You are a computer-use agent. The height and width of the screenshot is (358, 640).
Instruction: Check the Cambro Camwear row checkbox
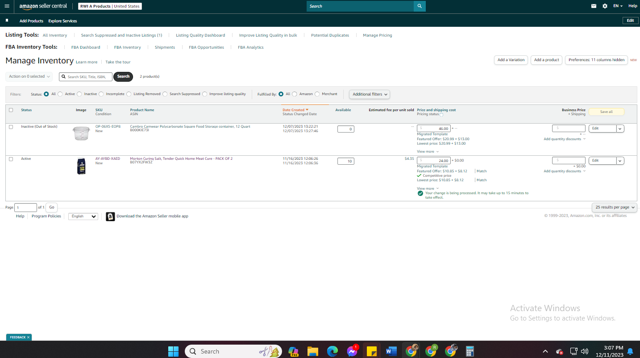point(11,127)
